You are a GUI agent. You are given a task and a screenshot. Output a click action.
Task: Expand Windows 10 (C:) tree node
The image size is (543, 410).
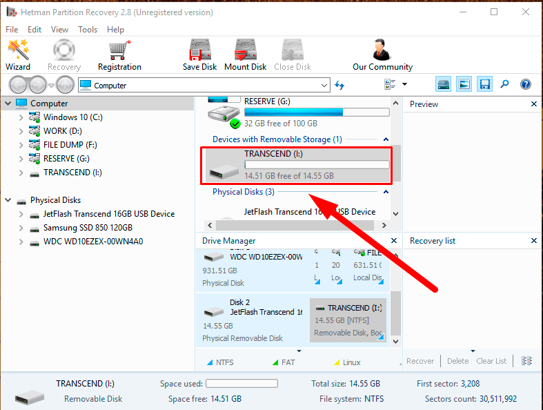point(21,117)
